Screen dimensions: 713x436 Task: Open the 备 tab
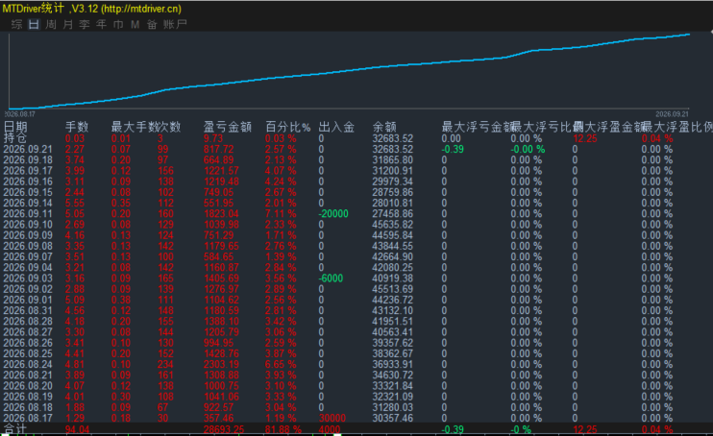[x=152, y=24]
